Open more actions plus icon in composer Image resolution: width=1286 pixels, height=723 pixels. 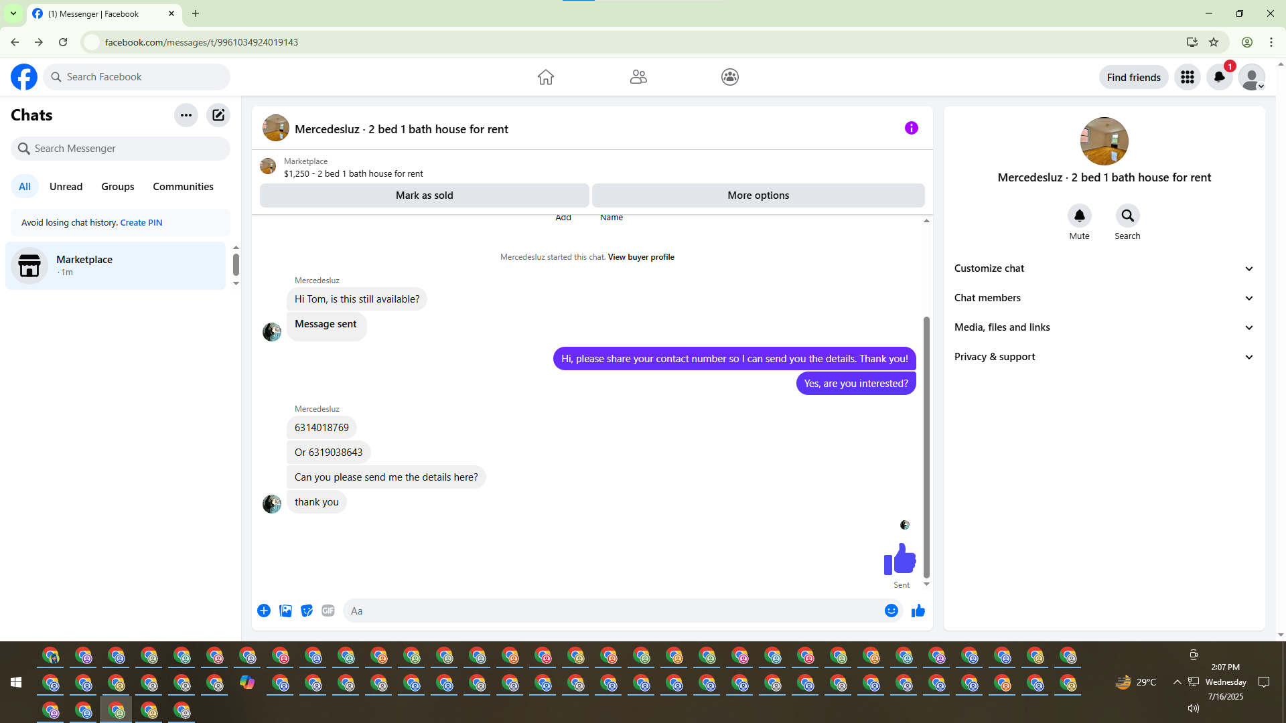264,611
